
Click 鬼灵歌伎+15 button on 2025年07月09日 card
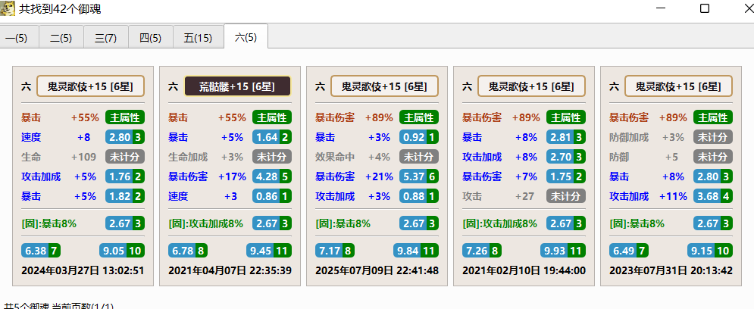pos(385,86)
